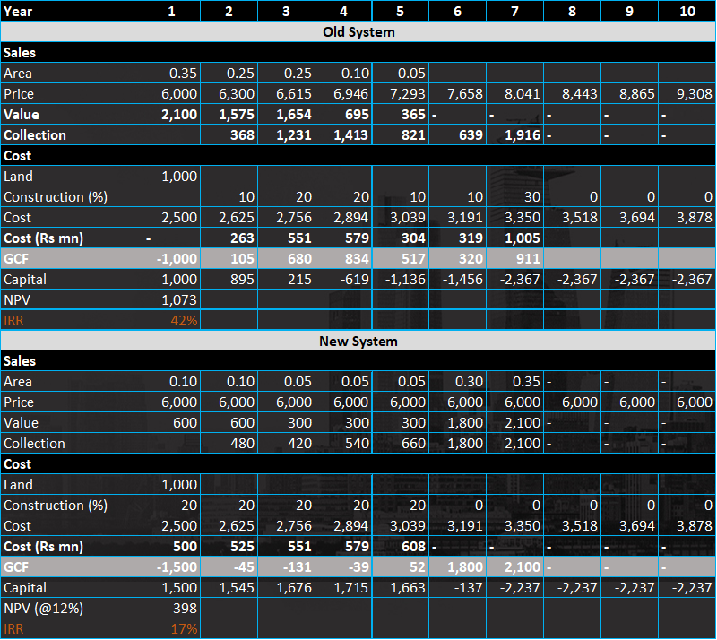Select Old System Value cell 1,654
Screen dimensions: 717x640
[x=293, y=115]
